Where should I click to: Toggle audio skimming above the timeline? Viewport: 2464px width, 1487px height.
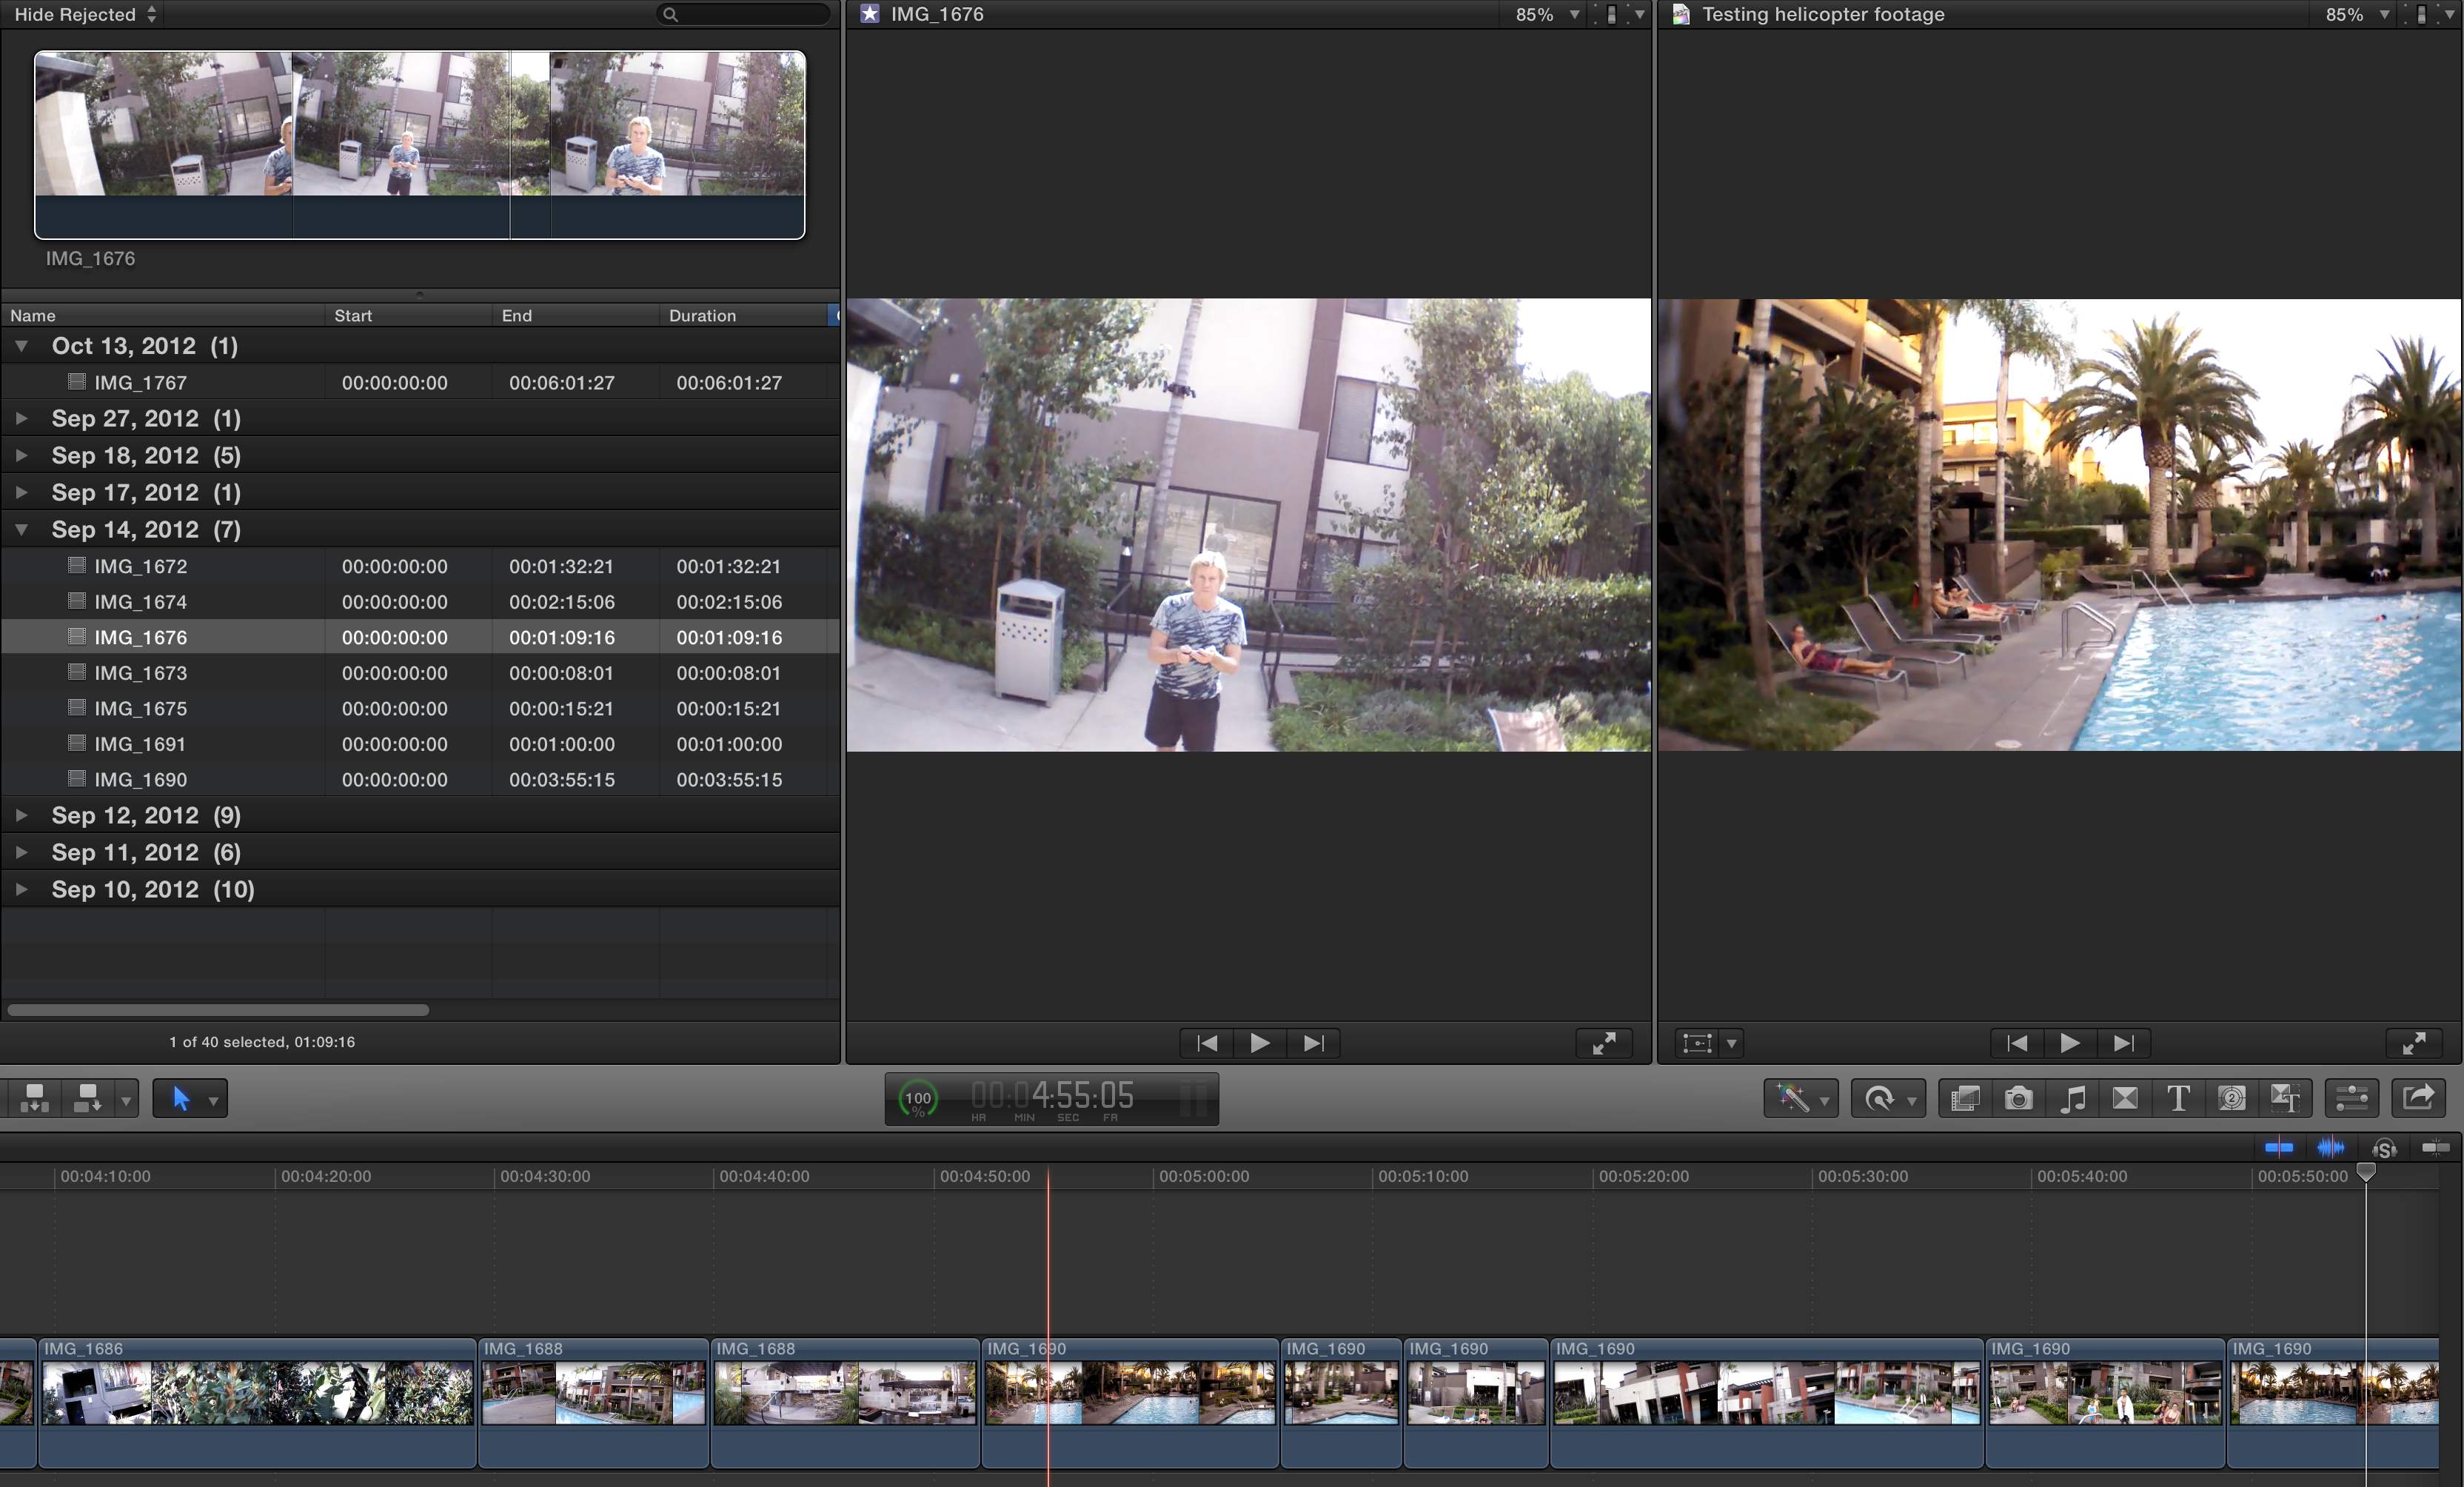tap(2332, 1148)
